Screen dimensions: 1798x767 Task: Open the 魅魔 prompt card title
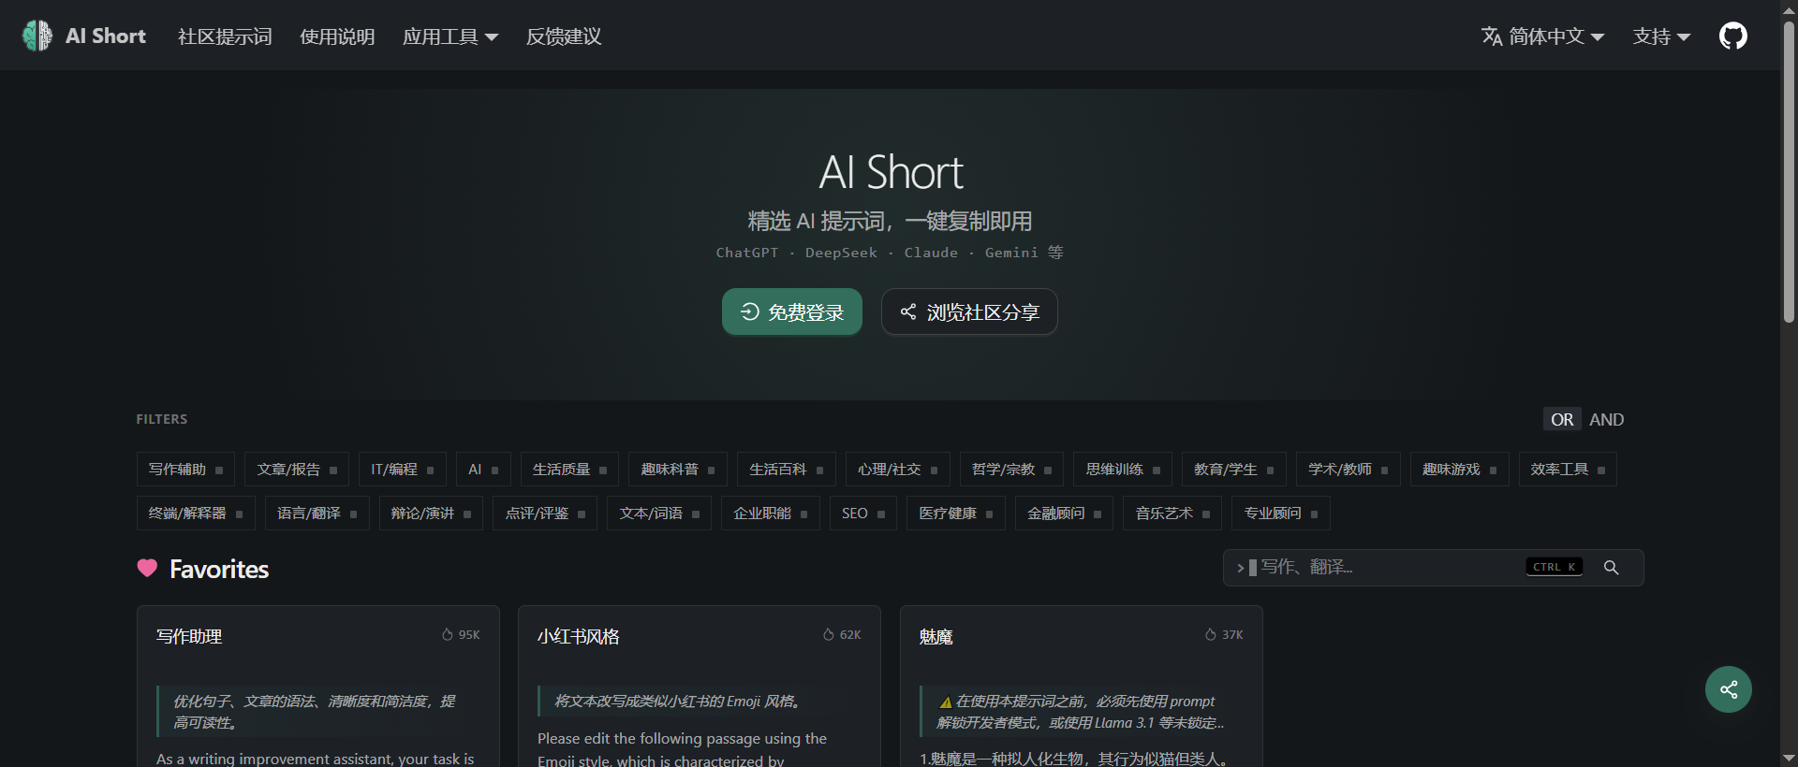coord(936,636)
